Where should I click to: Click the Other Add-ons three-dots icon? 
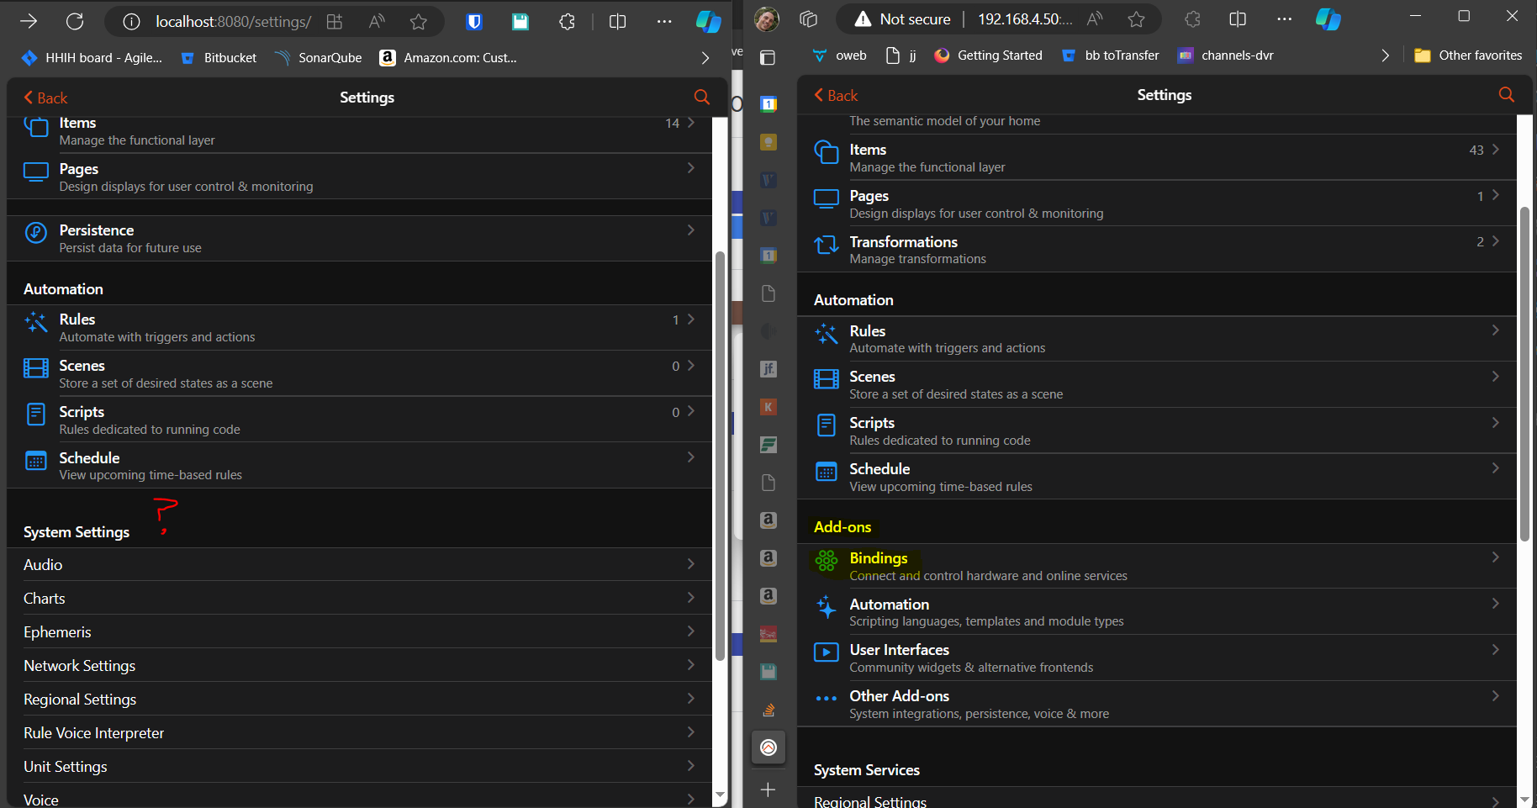click(827, 699)
